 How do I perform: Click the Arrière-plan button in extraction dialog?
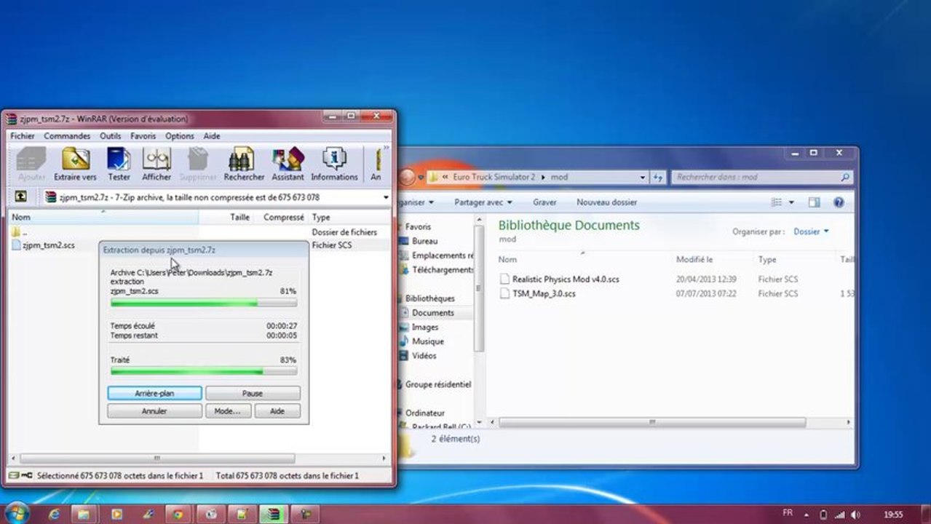tap(154, 393)
